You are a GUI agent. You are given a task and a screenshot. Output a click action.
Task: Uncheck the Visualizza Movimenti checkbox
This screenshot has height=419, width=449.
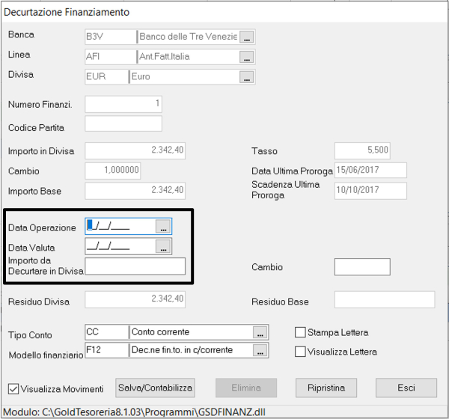pos(13,389)
